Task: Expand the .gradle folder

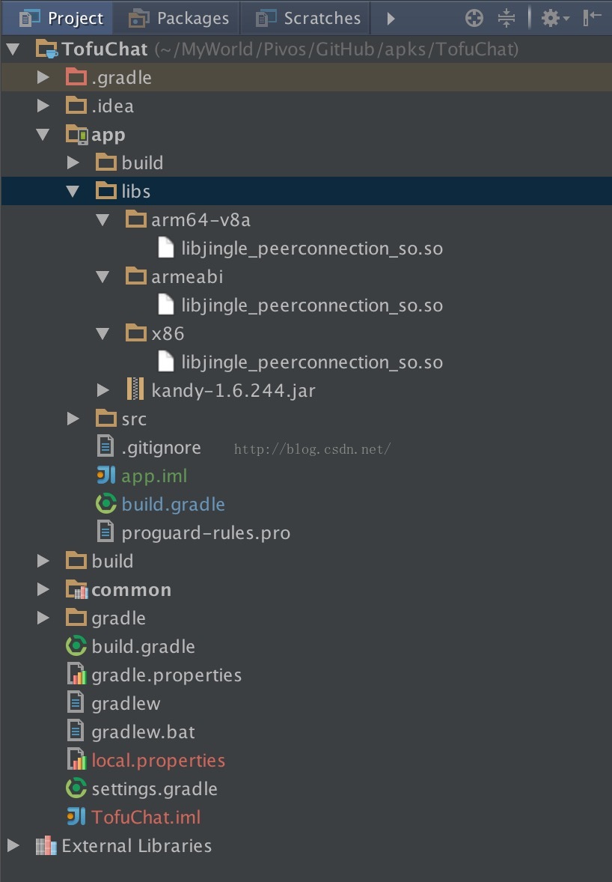Action: point(43,77)
